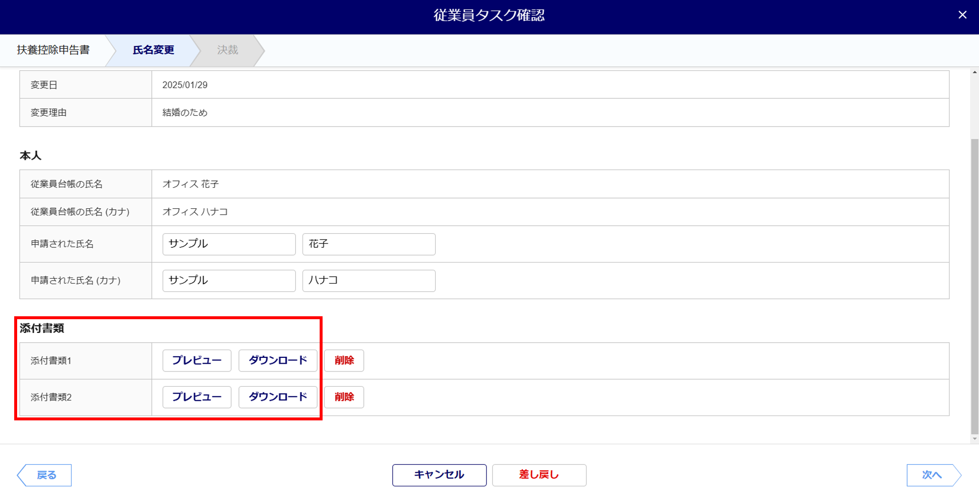Close the 従業員タスク確認 dialog with X
The image size is (979, 503).
(962, 15)
